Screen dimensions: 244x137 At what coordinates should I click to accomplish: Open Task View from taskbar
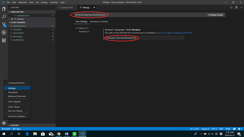(x=19, y=134)
